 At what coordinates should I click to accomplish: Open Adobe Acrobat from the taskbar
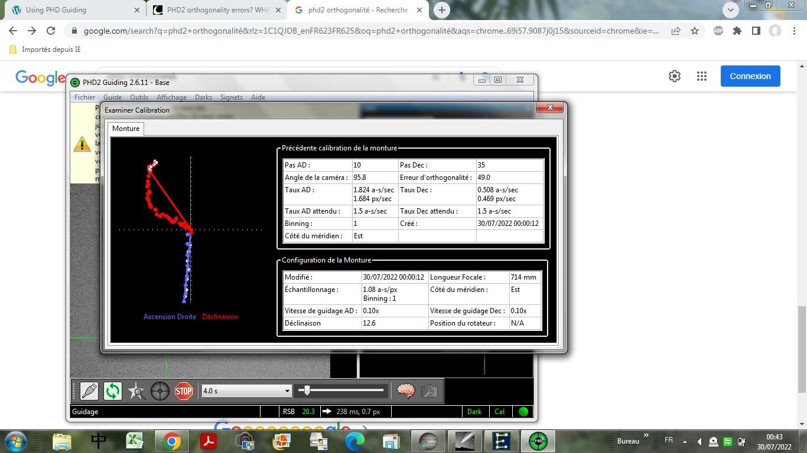click(x=208, y=441)
